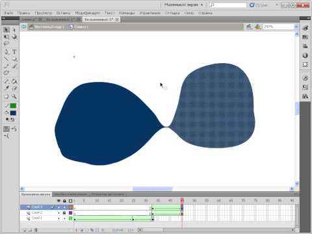This screenshot has height=234, width=312.
Task: Open the Управление menu
Action: pos(150,13)
